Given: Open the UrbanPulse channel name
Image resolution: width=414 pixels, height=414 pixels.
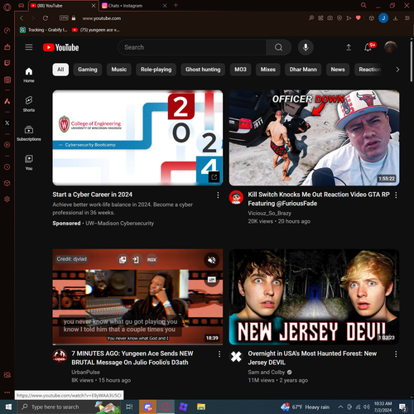Looking at the screenshot, I should 85,372.
